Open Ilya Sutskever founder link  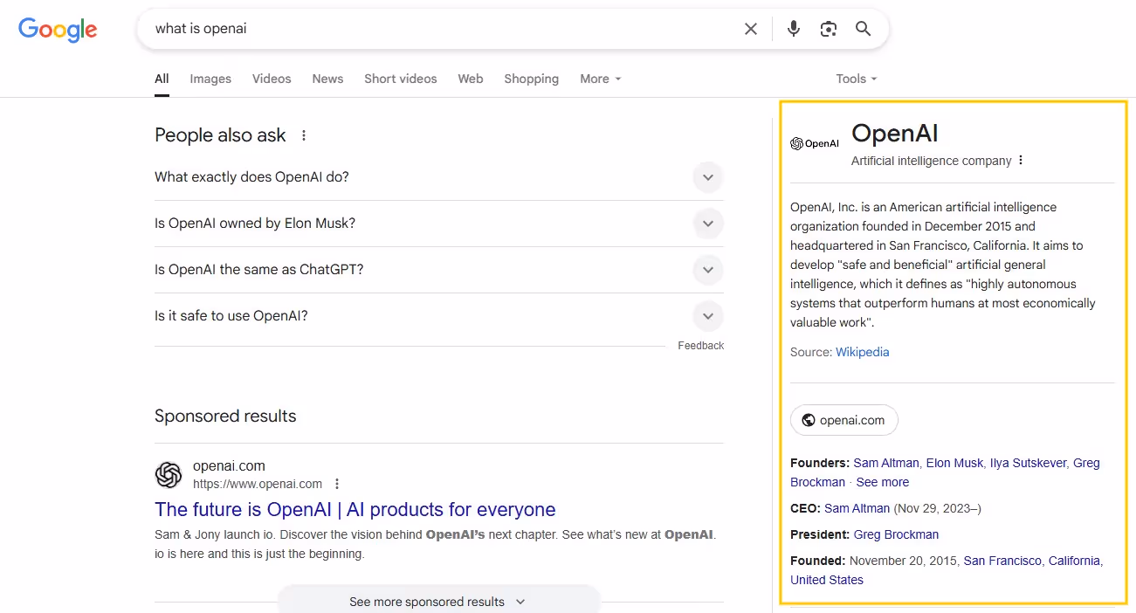click(1028, 463)
